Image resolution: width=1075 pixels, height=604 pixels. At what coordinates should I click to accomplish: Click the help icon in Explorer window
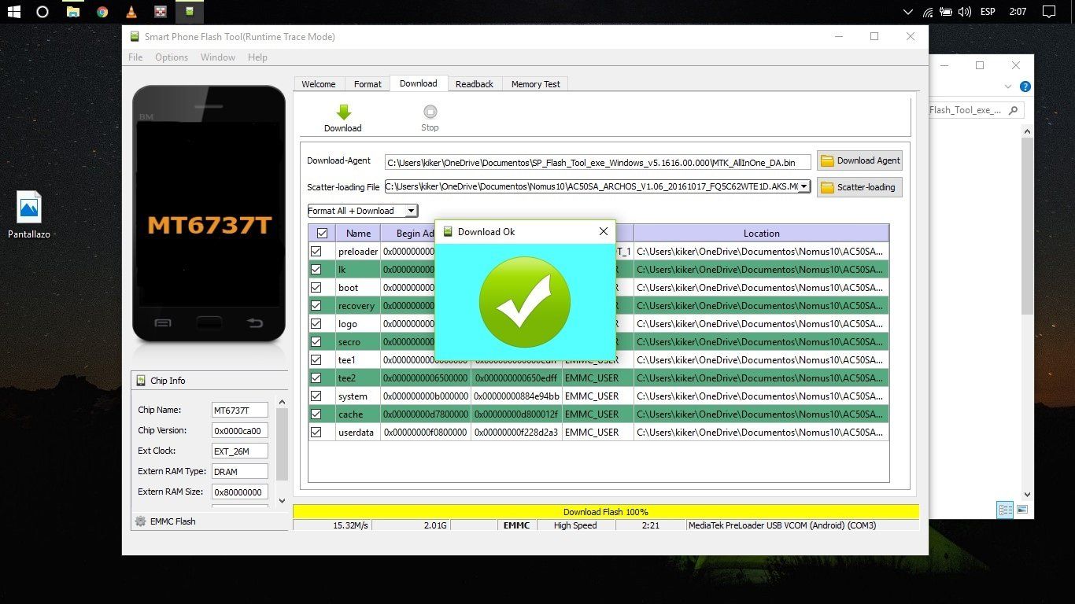(x=1025, y=87)
